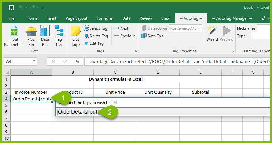Select the row 1 header
The width and height of the screenshot is (272, 143).
(x=6, y=79)
